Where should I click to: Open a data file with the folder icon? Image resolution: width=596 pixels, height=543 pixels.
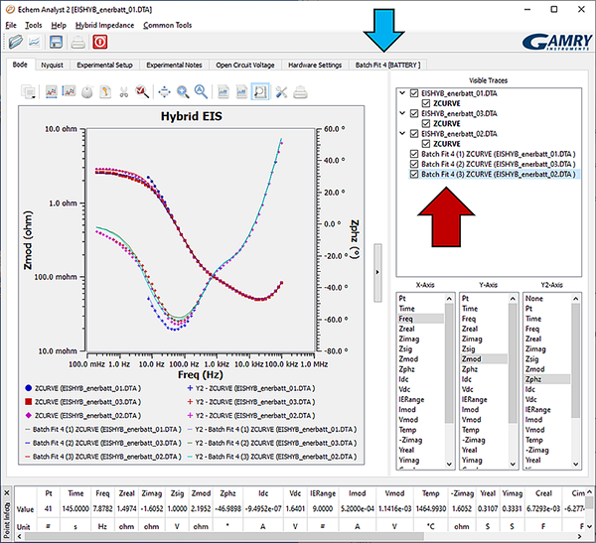pyautogui.click(x=16, y=42)
